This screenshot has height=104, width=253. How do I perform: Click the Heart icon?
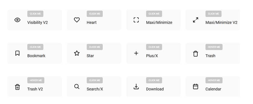point(77,20)
